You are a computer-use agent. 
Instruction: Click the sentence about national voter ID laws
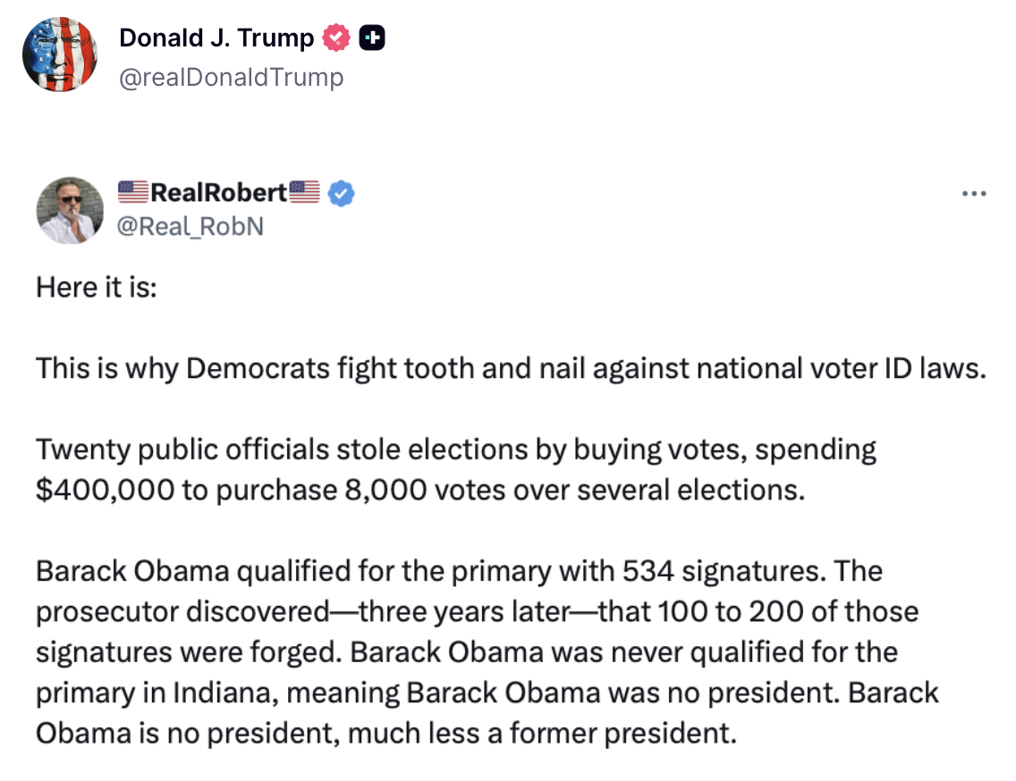coord(510,368)
